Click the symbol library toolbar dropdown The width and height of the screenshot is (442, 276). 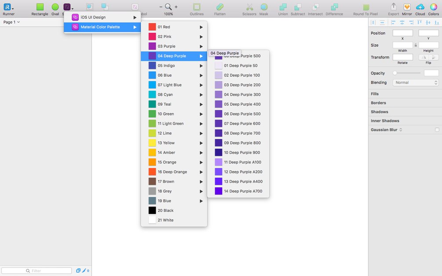[68, 7]
